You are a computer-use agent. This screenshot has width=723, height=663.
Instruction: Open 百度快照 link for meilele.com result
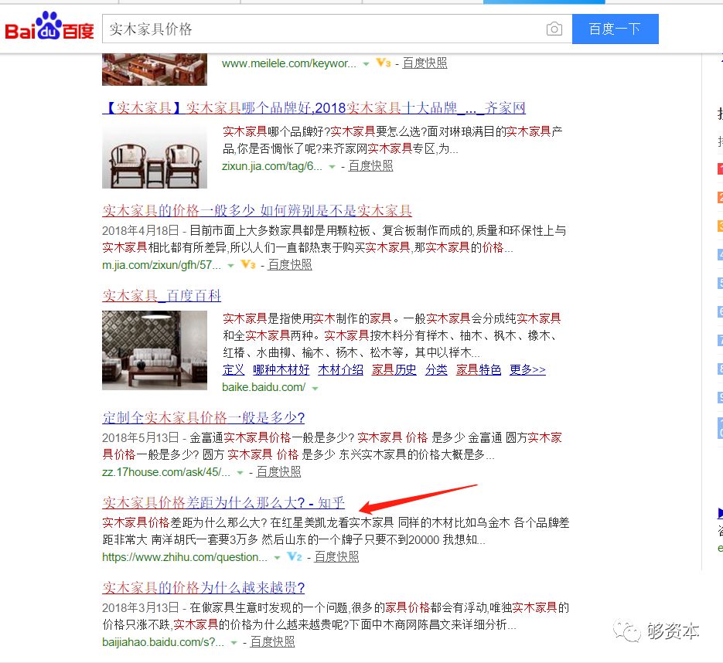point(425,63)
